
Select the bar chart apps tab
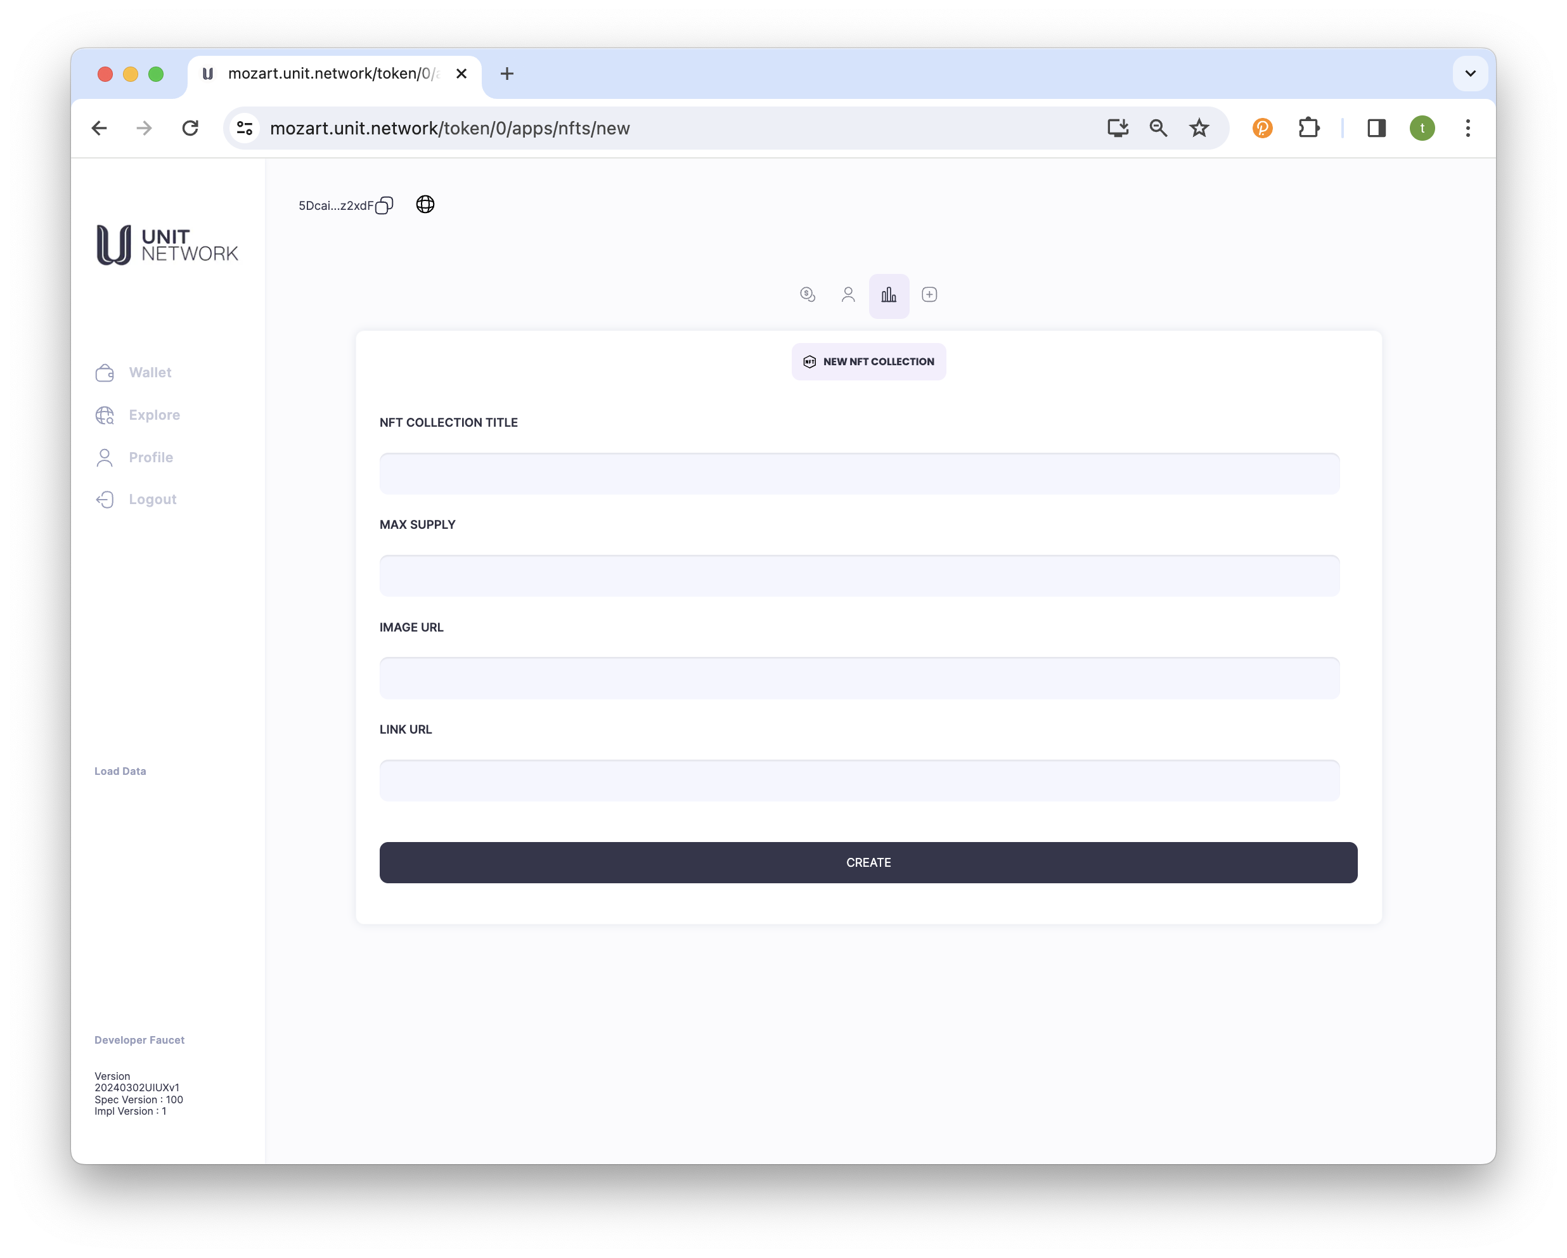889,295
